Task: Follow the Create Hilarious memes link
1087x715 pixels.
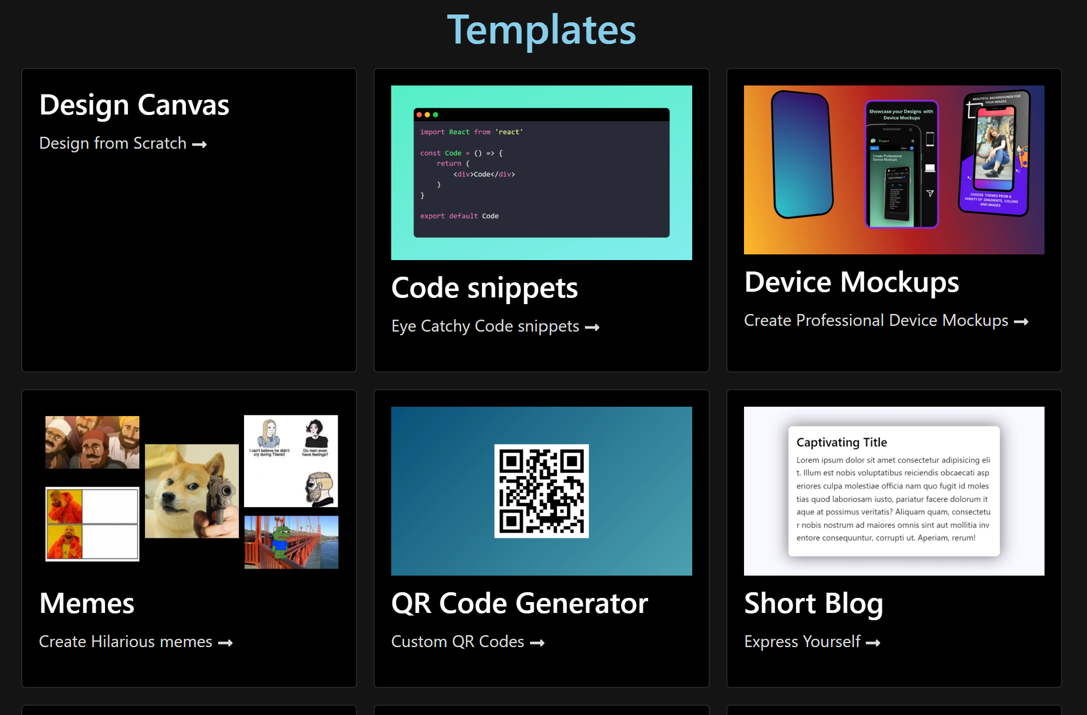Action: pos(136,641)
